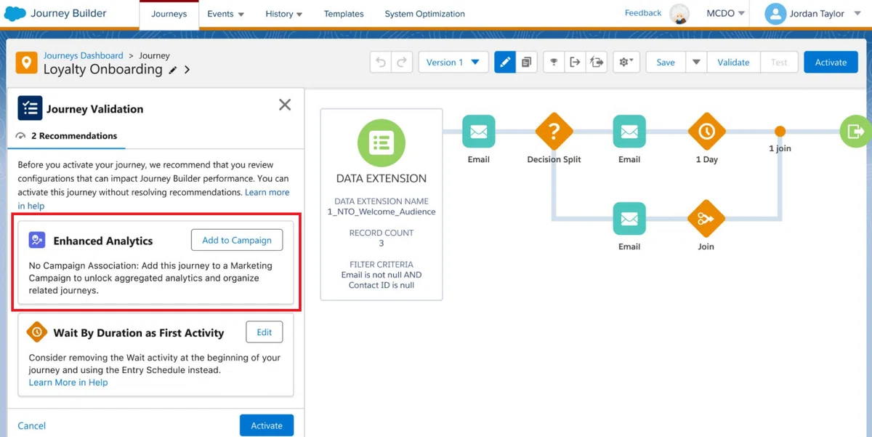Open the System Optimization tab
This screenshot has width=872, height=437.
tap(424, 14)
